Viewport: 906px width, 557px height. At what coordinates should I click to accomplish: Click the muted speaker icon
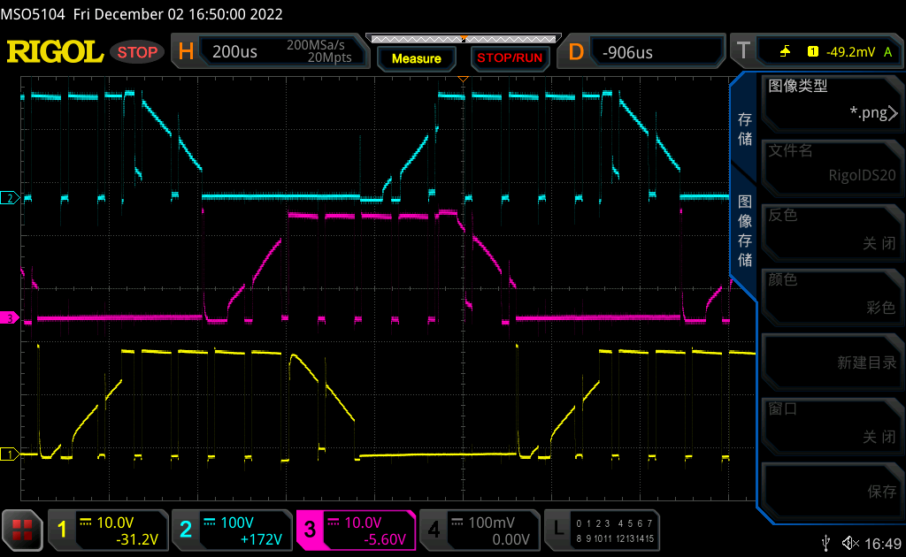850,542
